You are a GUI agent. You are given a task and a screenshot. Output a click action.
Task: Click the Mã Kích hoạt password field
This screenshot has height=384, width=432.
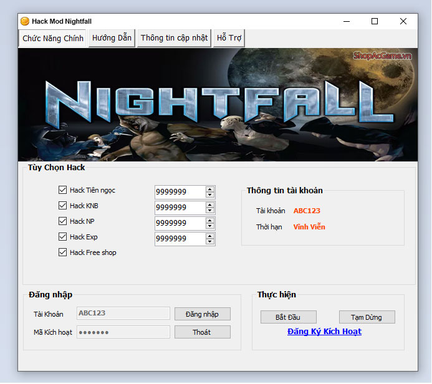pos(123,332)
